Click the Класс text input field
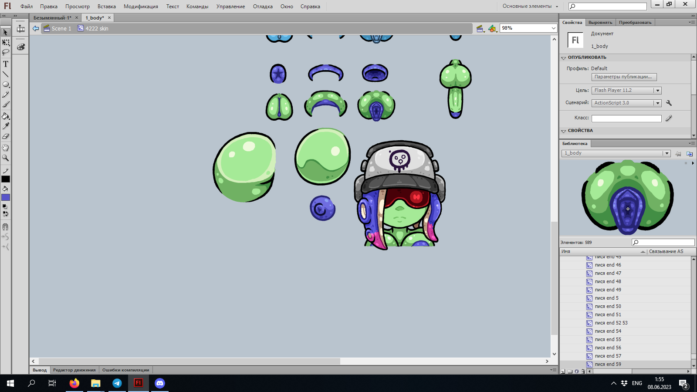 (x=626, y=118)
